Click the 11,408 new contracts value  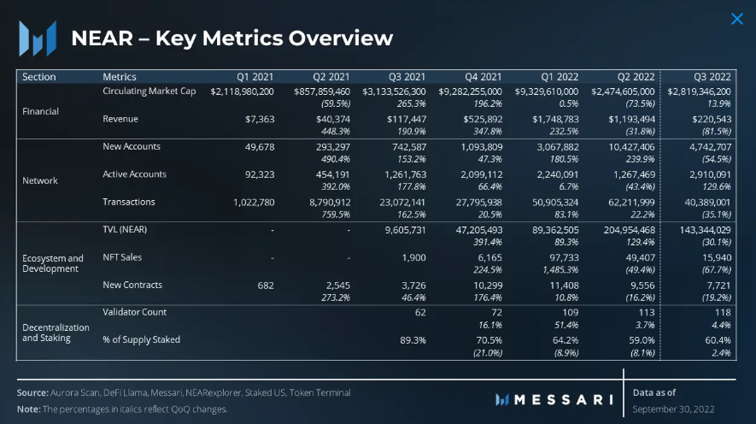(x=564, y=286)
